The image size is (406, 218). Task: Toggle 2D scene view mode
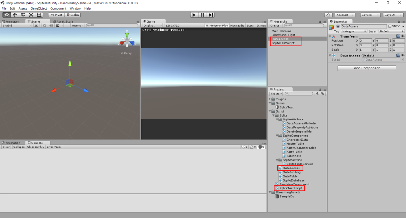point(36,25)
